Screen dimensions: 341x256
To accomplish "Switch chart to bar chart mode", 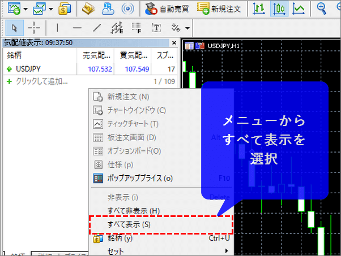I will pyautogui.click(x=259, y=8).
